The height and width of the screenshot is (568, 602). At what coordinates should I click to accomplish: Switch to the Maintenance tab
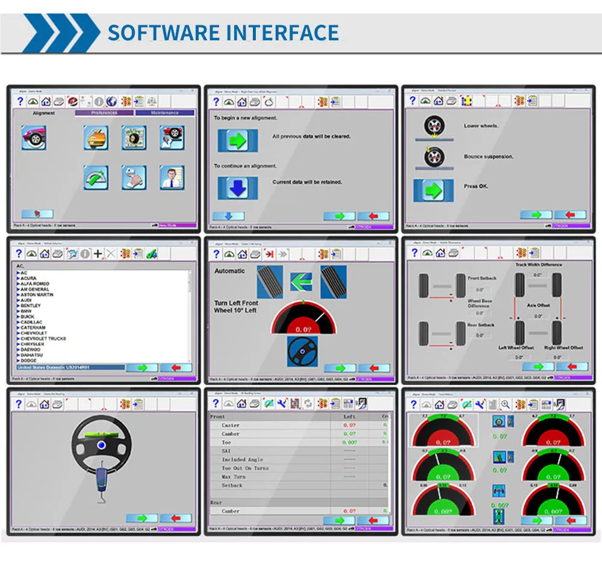point(165,113)
